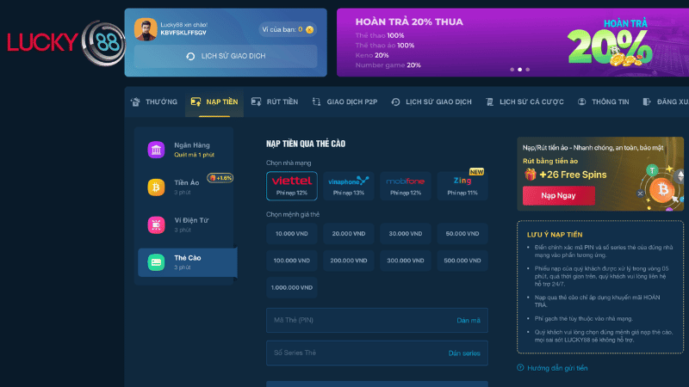The width and height of the screenshot is (689, 387).
Task: Open Hướng dẫn gửi tiền guide link
Action: [557, 368]
